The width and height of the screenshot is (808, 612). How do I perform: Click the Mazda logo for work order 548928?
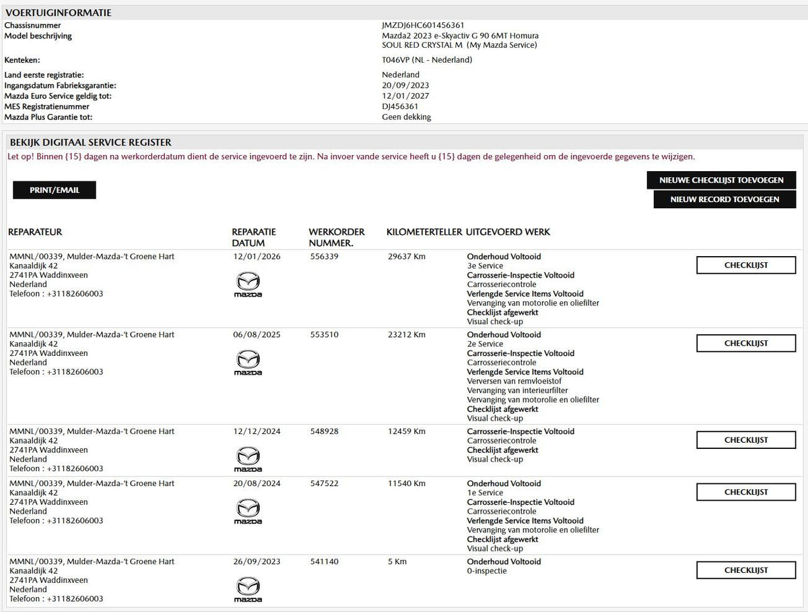click(x=248, y=460)
